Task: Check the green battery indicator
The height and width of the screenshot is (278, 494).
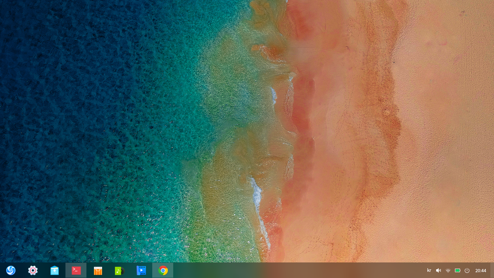Action: (x=457, y=270)
